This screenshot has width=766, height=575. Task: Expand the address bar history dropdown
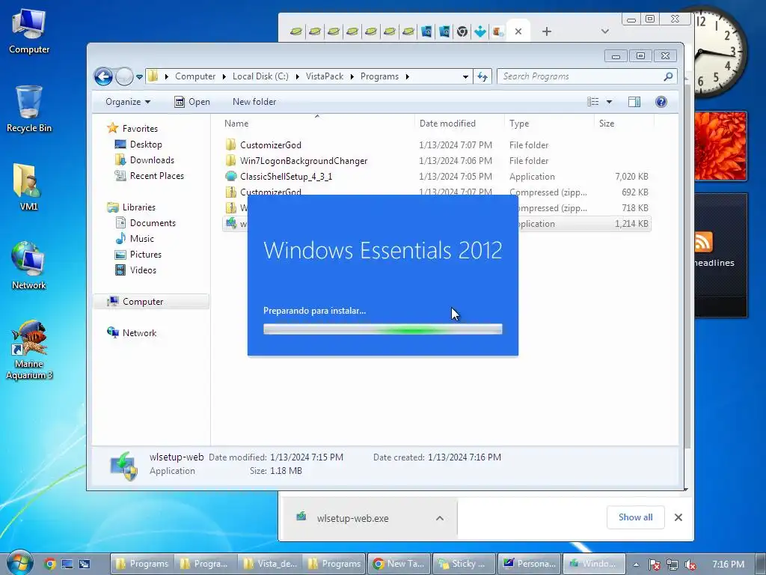pyautogui.click(x=465, y=76)
